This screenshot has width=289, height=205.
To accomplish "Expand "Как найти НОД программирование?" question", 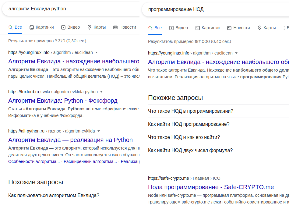I will coord(189,124).
